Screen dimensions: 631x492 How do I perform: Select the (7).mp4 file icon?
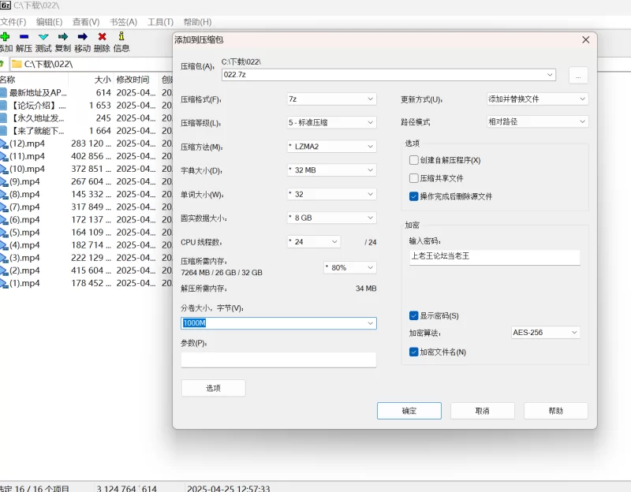coord(4,207)
